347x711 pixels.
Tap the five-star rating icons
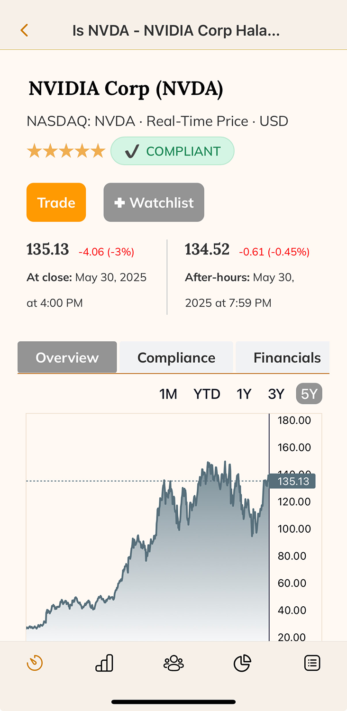(x=66, y=151)
